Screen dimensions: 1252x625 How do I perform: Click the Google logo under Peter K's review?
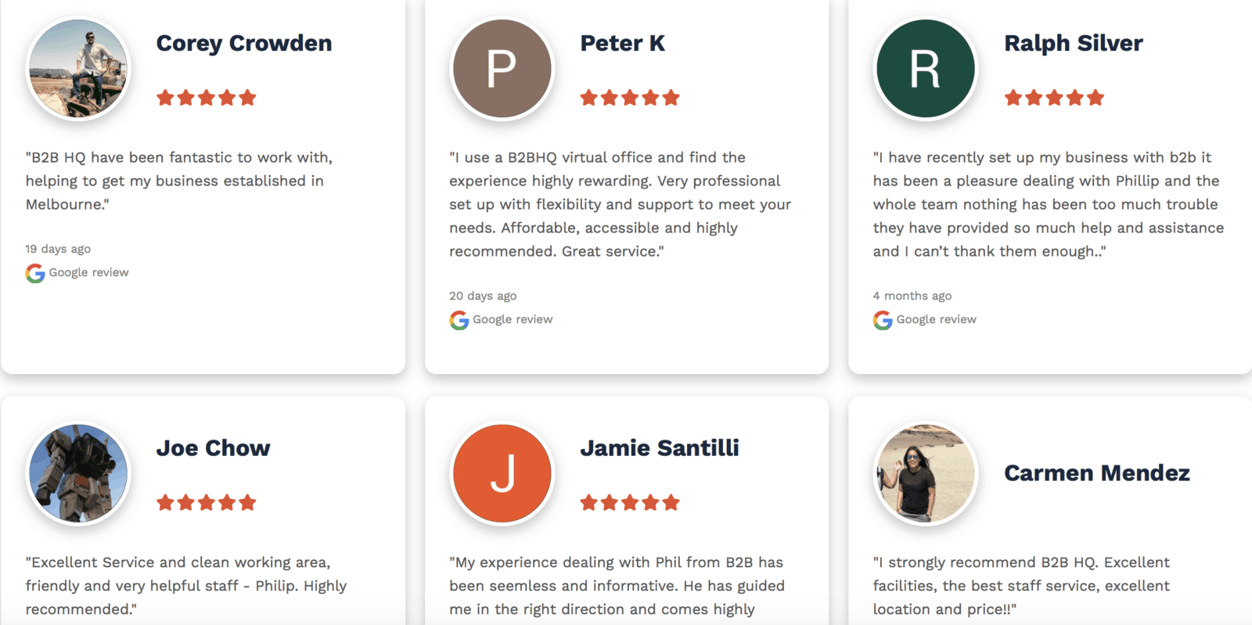pyautogui.click(x=459, y=320)
